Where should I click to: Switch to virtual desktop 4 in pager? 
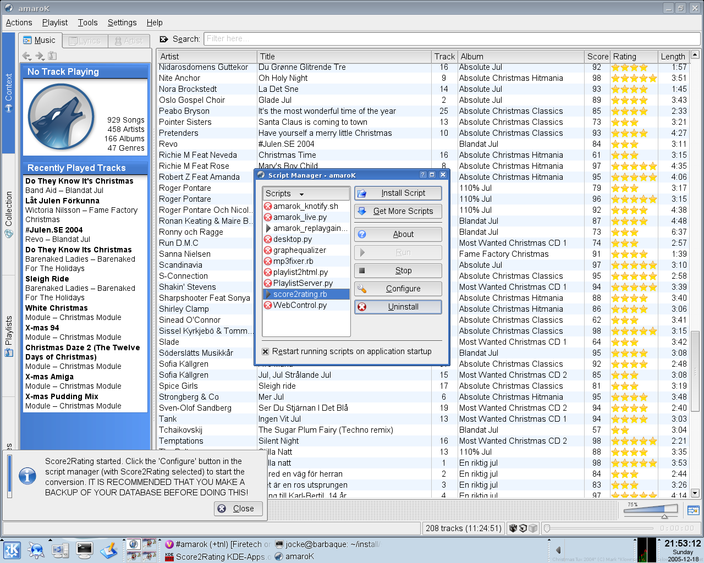tap(149, 556)
